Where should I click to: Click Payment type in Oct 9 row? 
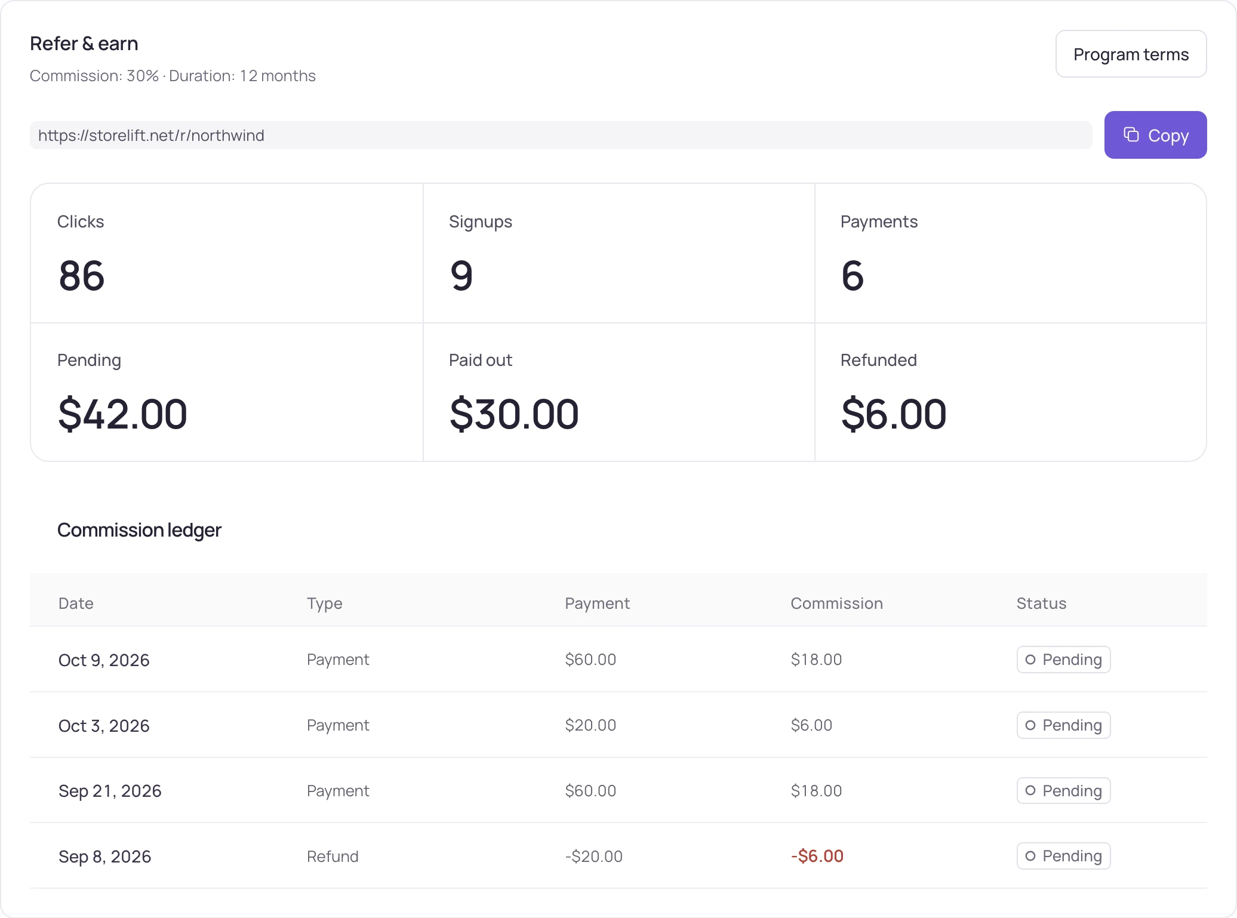[x=338, y=660]
